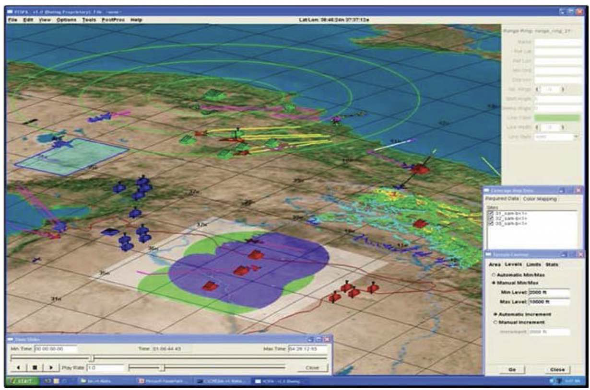This screenshot has width=590, height=390.
Task: Click the red SAM site icon inside purple coverage
Action: [x=241, y=271]
